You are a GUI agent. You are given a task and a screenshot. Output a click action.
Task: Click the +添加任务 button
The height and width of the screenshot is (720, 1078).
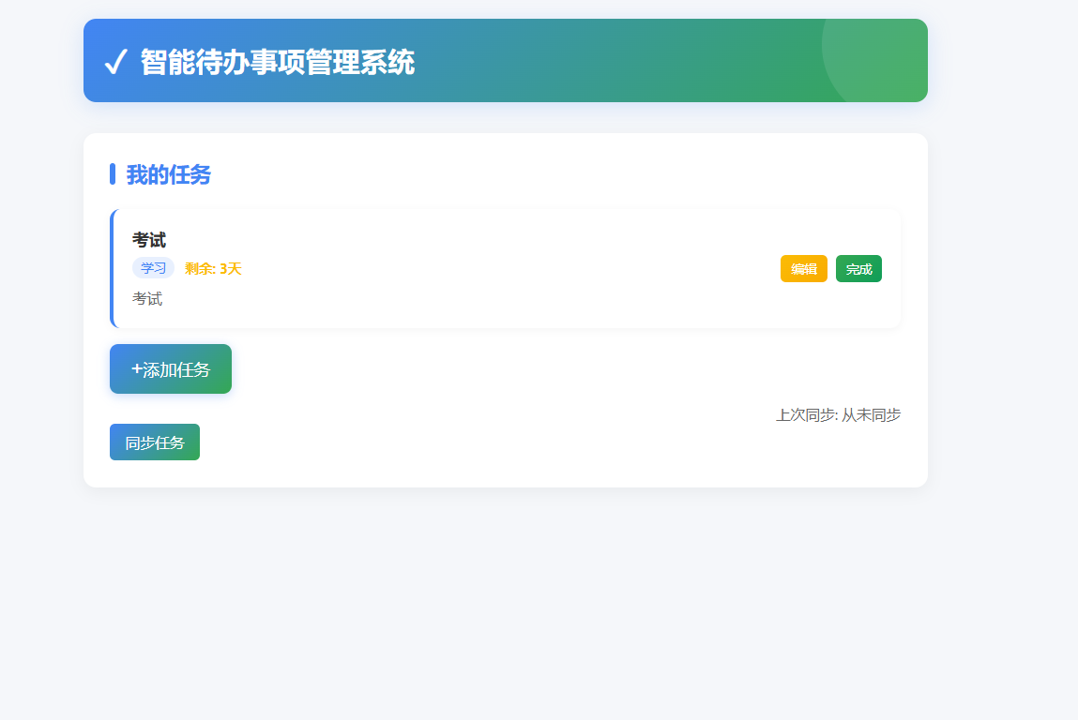click(x=171, y=369)
